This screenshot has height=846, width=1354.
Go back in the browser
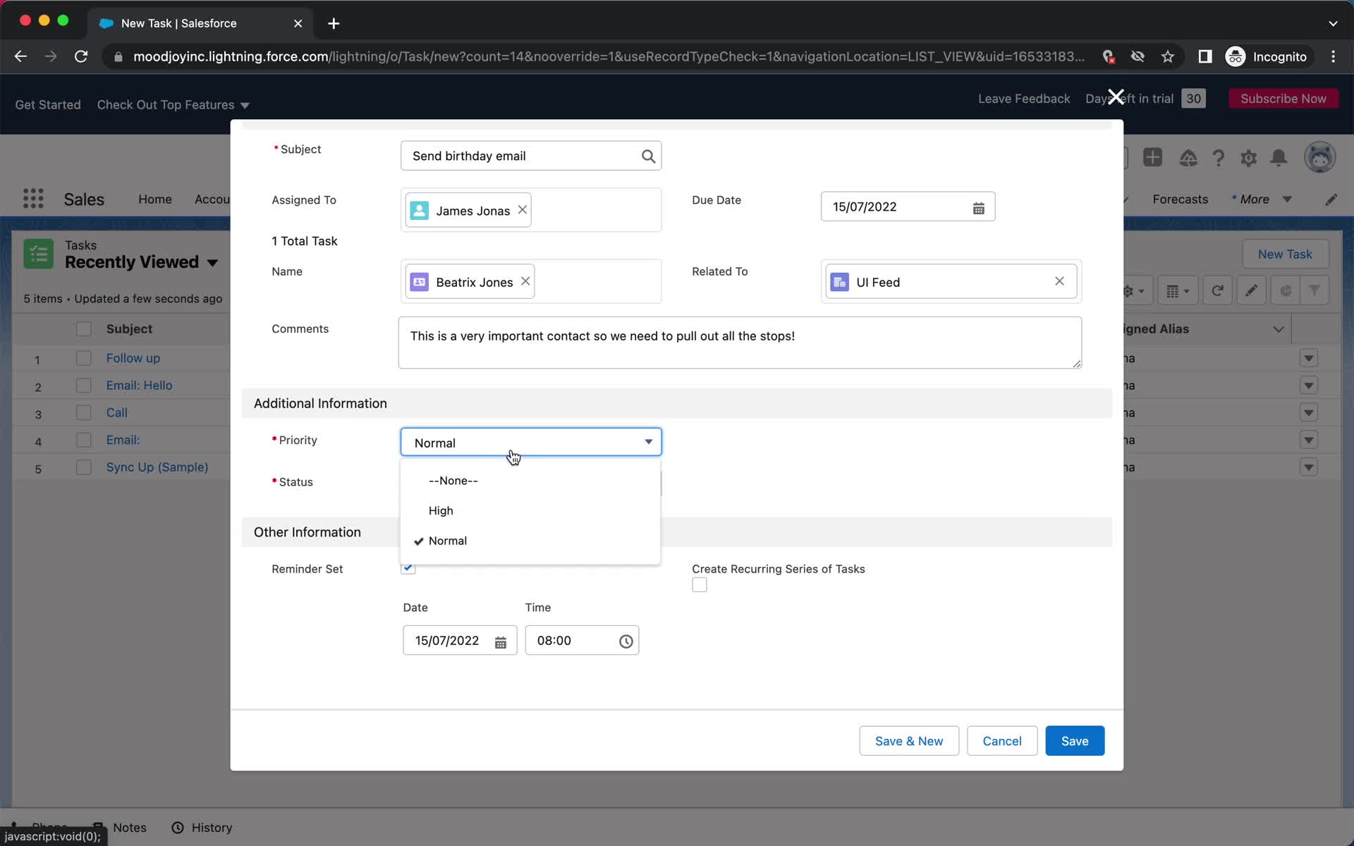tap(20, 56)
